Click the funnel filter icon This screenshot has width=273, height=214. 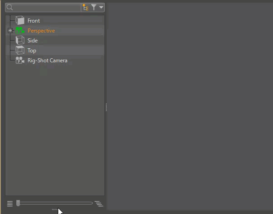[x=94, y=7]
